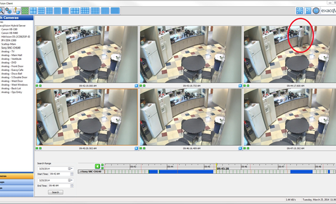Viewport: 336px width, 204px height.
Task: Select IPX DDK-1500 camera
Action: point(9,40)
